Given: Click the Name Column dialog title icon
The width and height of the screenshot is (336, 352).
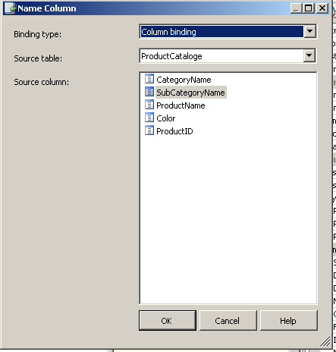Looking at the screenshot, I should point(11,8).
